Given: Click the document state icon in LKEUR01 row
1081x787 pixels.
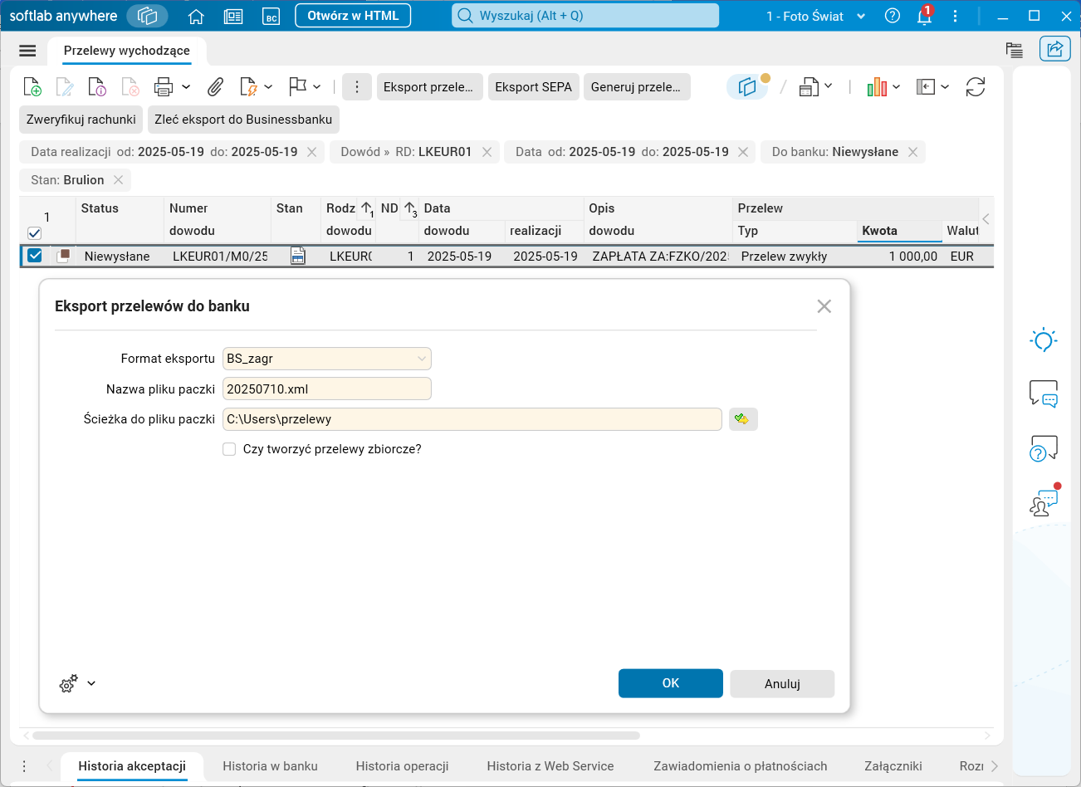Looking at the screenshot, I should click(298, 257).
